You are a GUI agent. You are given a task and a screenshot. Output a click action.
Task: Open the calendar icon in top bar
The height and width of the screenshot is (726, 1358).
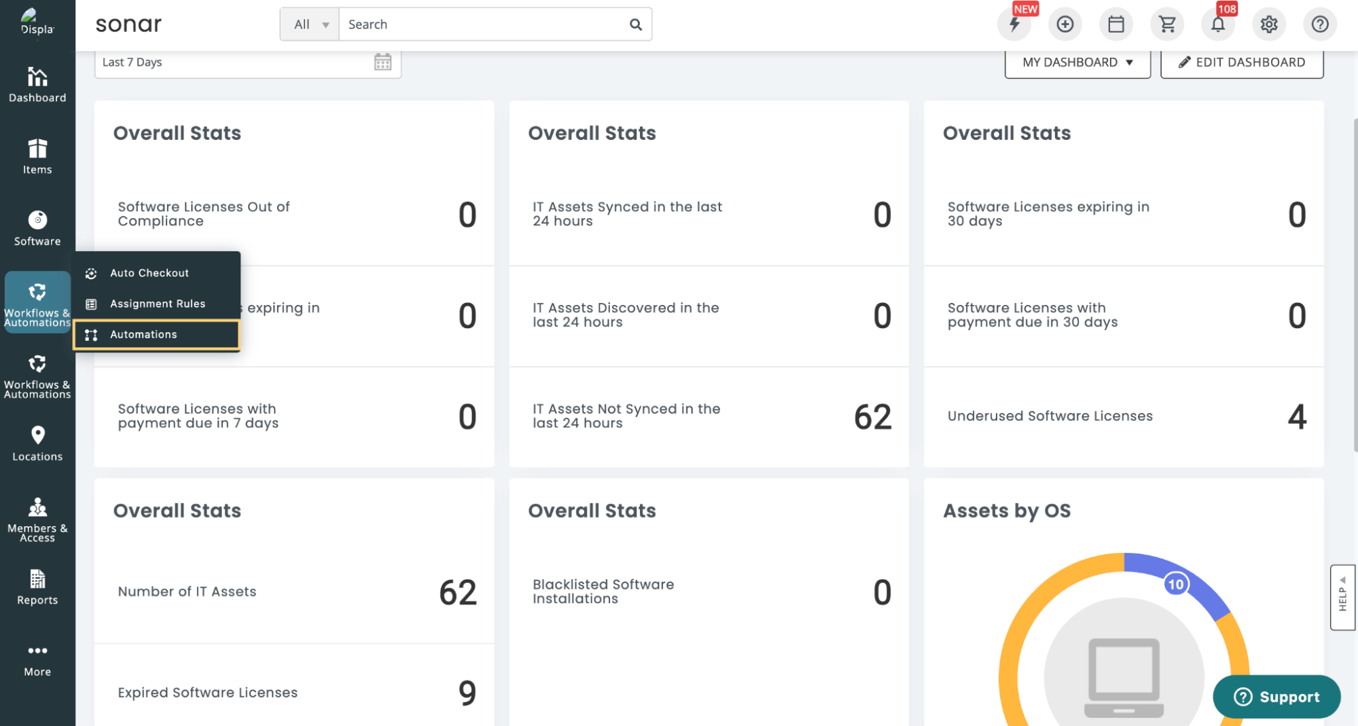1115,24
